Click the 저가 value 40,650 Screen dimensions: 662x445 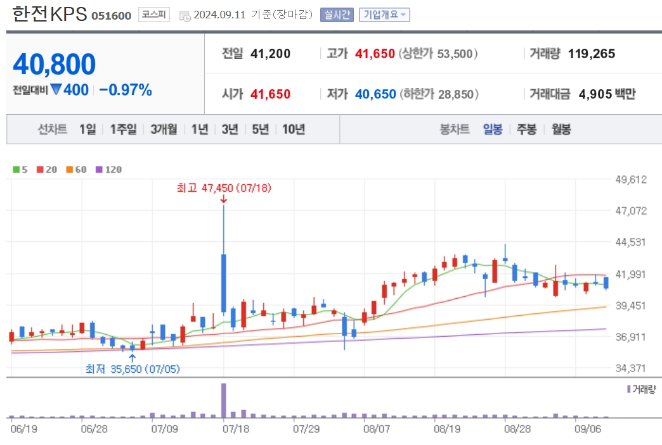[375, 94]
